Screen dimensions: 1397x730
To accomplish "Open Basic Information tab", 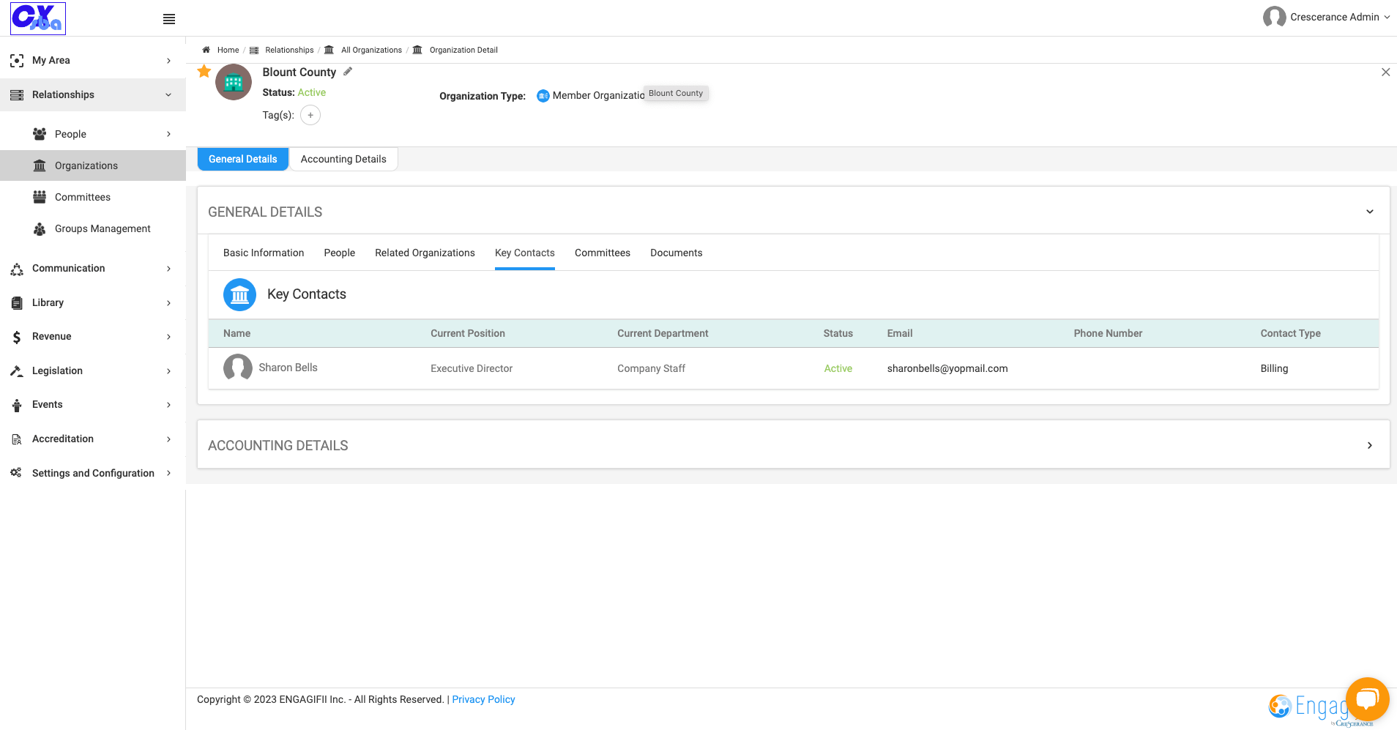I will click(x=264, y=253).
